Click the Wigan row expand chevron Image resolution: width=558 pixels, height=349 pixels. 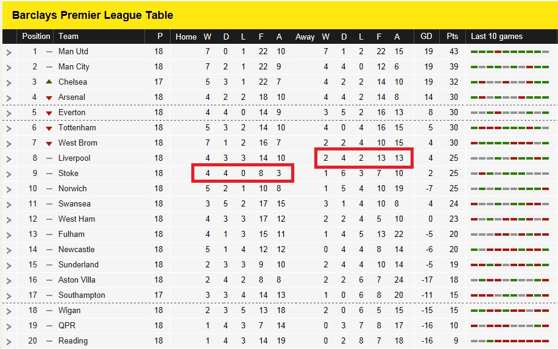click(9, 311)
